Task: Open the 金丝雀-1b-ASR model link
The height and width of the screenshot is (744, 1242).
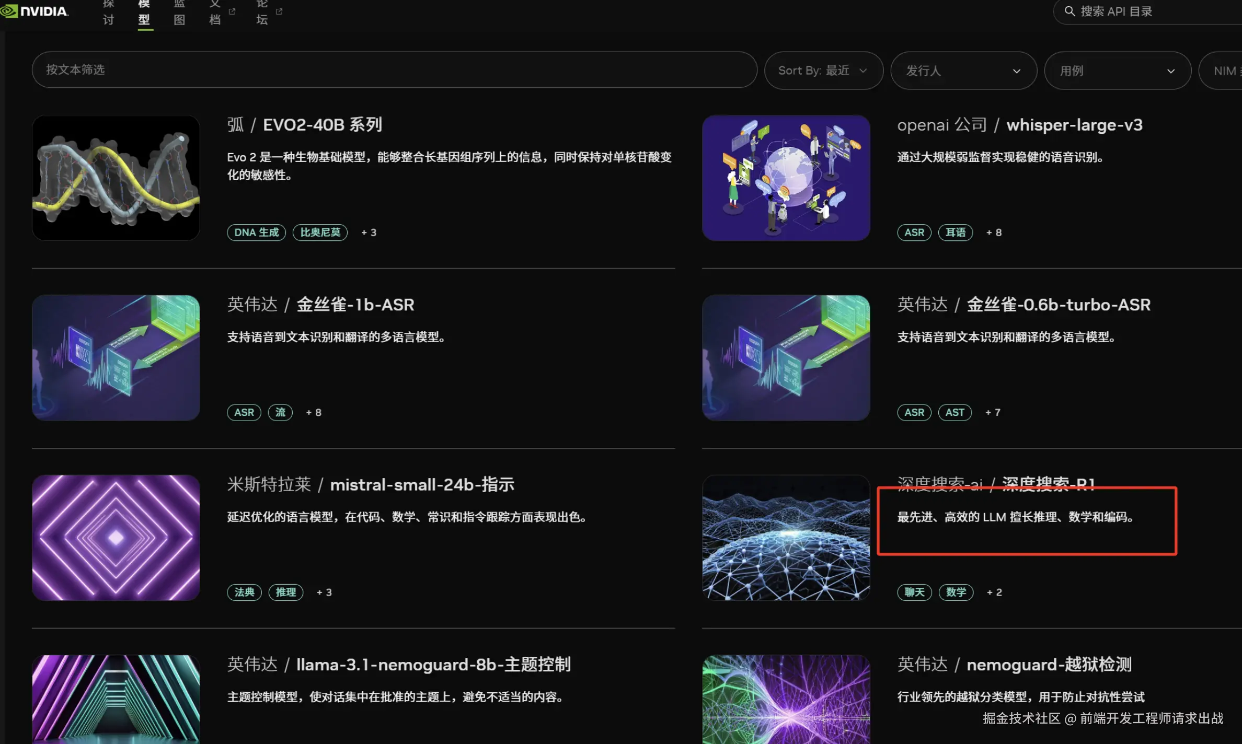Action: pyautogui.click(x=355, y=305)
